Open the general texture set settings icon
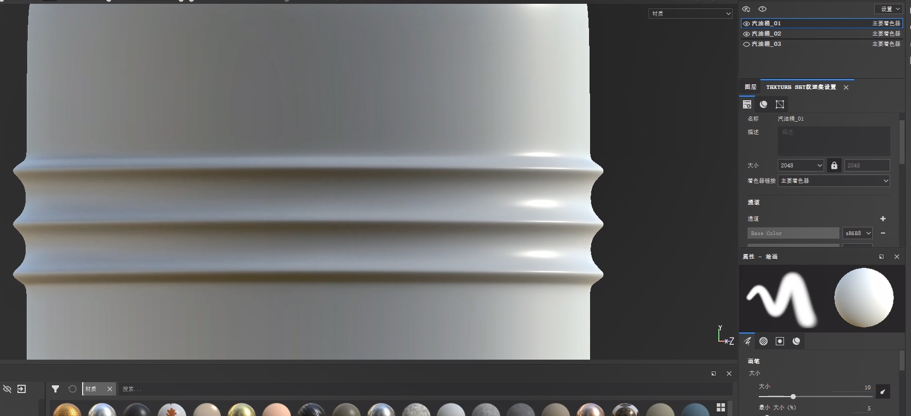Image resolution: width=911 pixels, height=416 pixels. (x=747, y=104)
